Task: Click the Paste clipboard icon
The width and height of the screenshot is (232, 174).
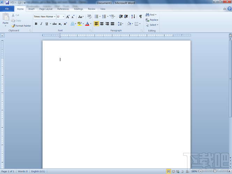Action: 6,16
